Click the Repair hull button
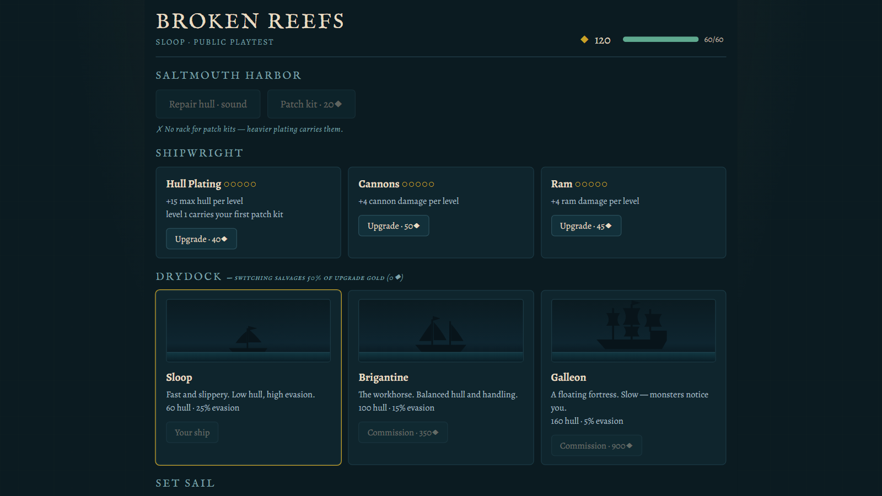882x496 pixels. tap(208, 104)
